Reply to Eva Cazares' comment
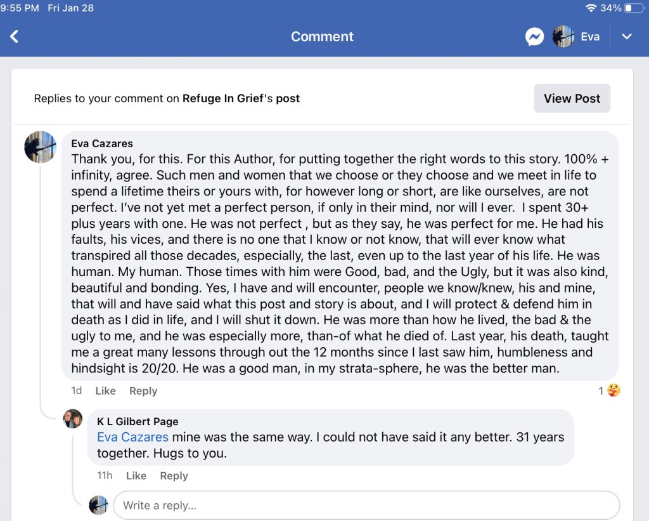This screenshot has width=649, height=521. tap(143, 391)
